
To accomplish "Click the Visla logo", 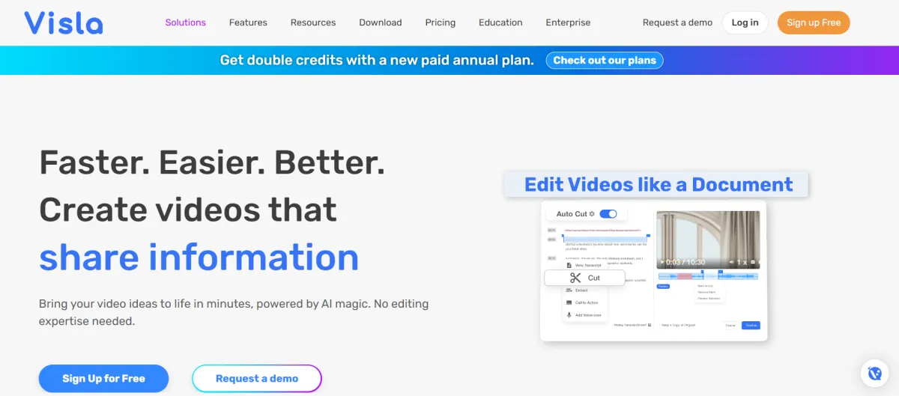I will [64, 22].
